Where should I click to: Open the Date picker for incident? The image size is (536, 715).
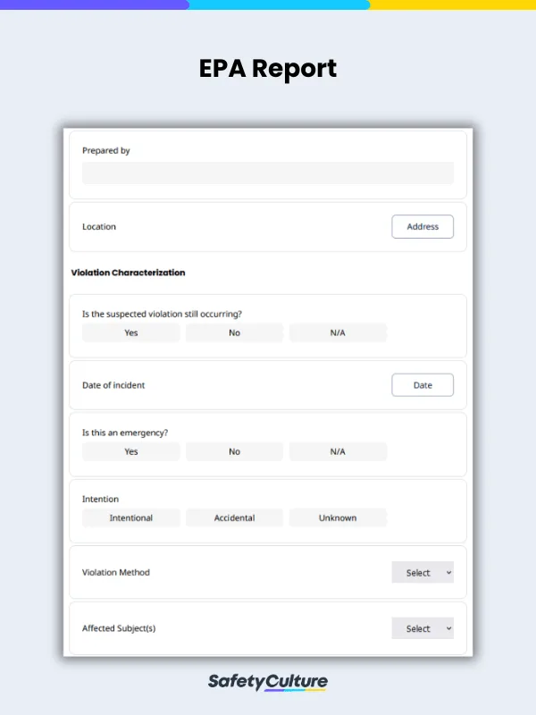coord(423,385)
